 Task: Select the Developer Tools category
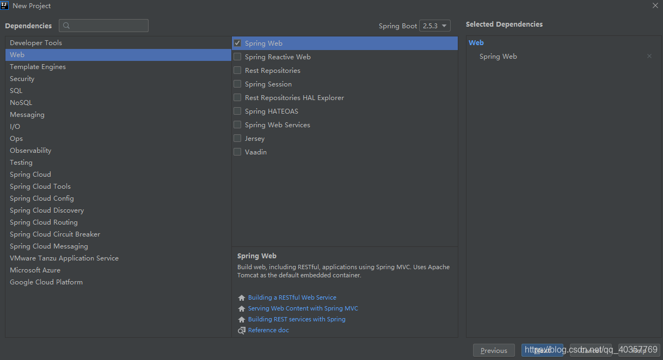118,43
